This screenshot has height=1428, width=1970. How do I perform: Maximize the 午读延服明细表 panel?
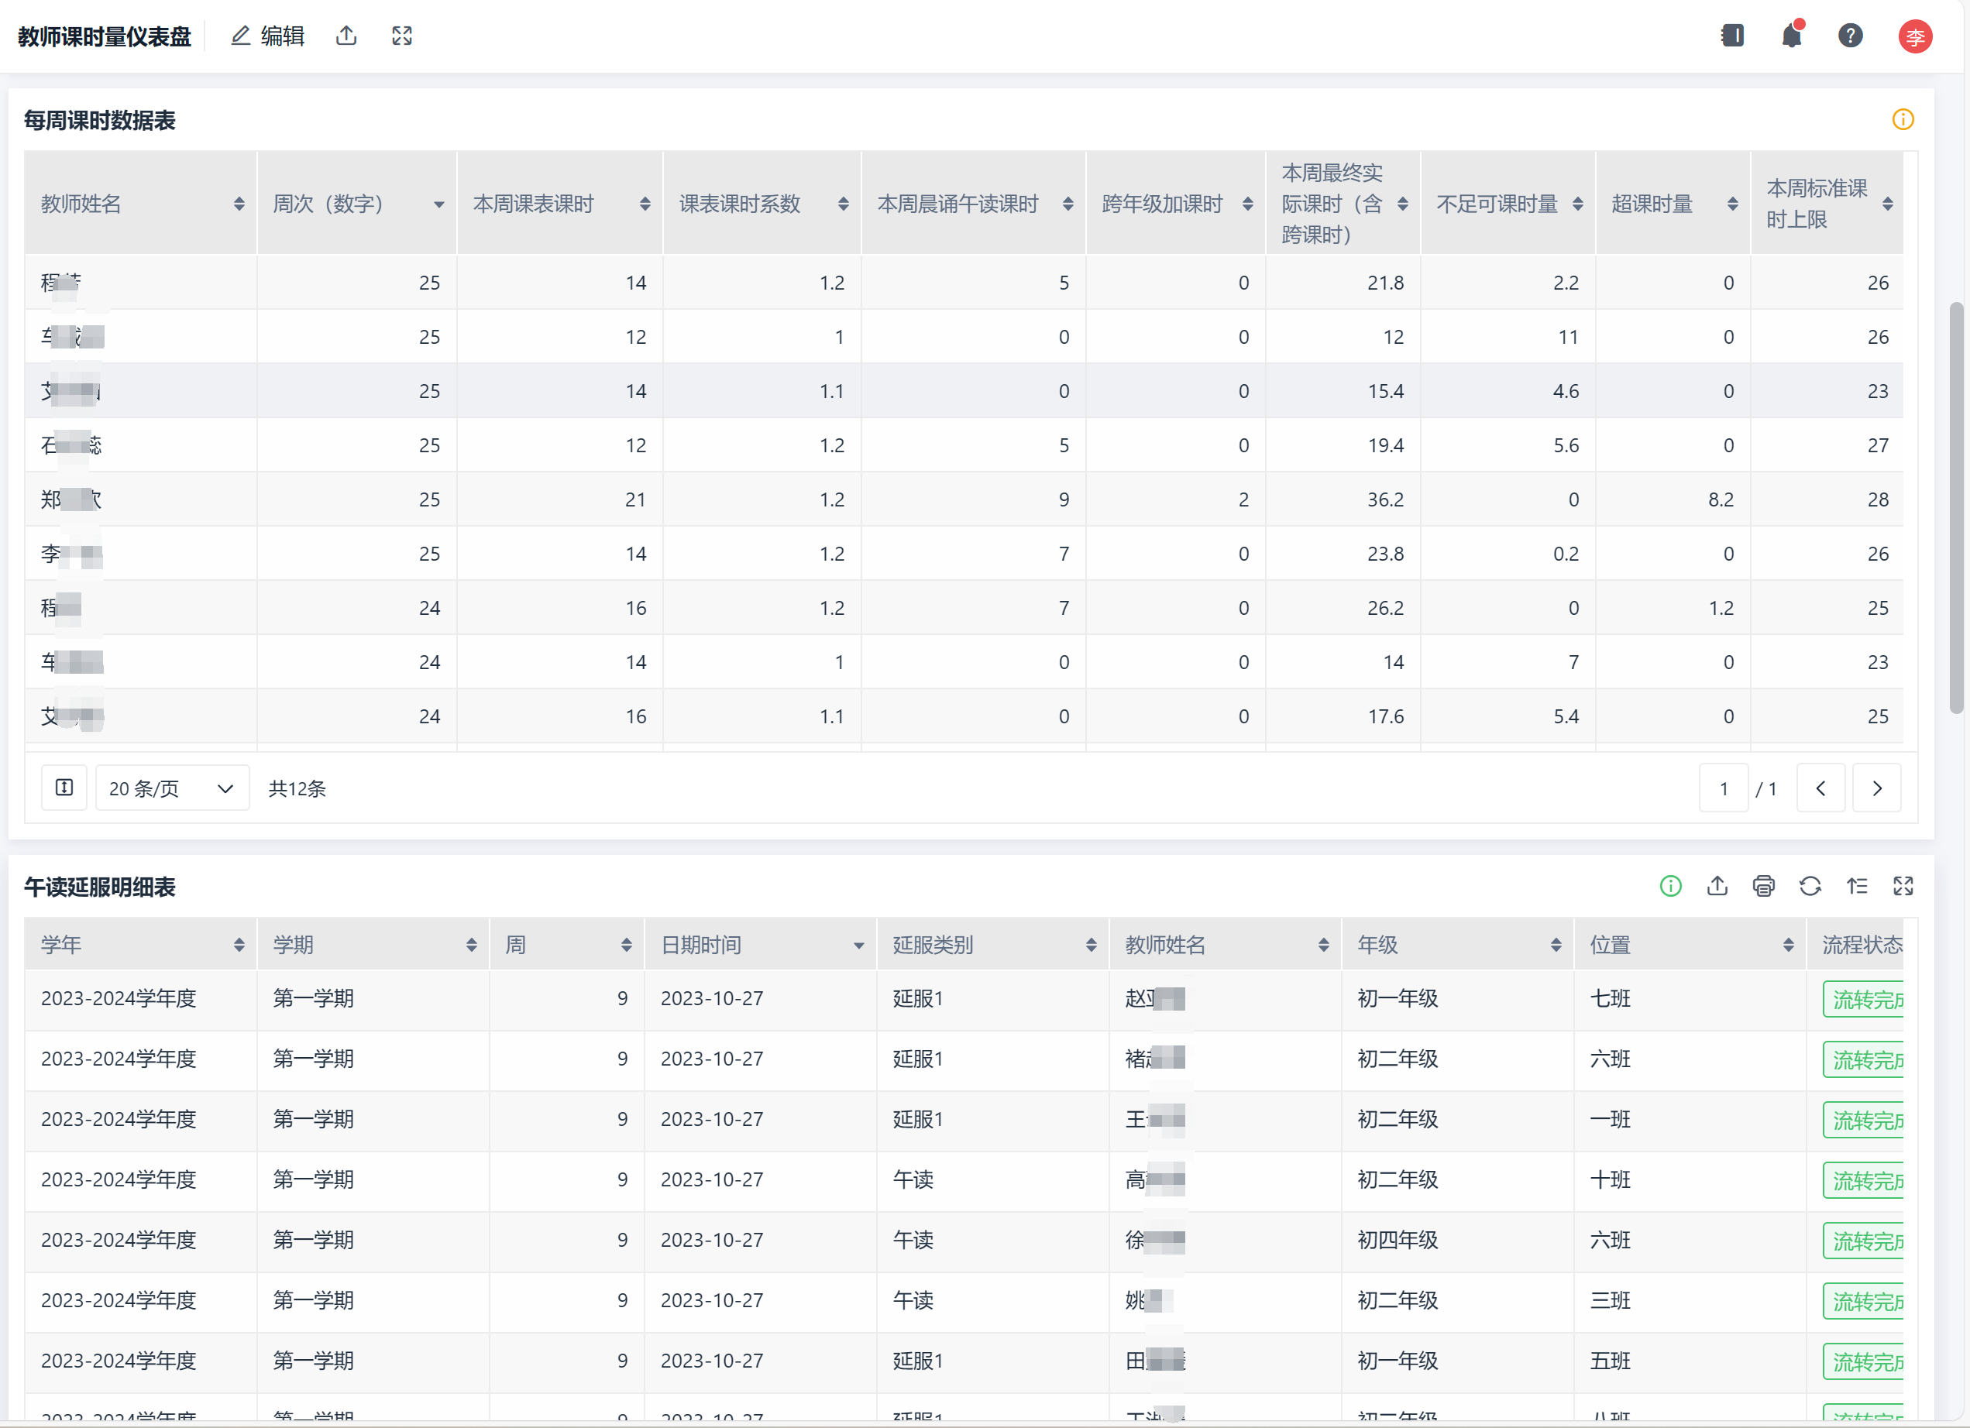click(x=1903, y=887)
